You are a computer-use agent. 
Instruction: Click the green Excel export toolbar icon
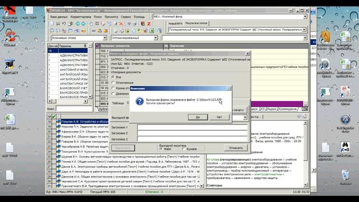152,31
